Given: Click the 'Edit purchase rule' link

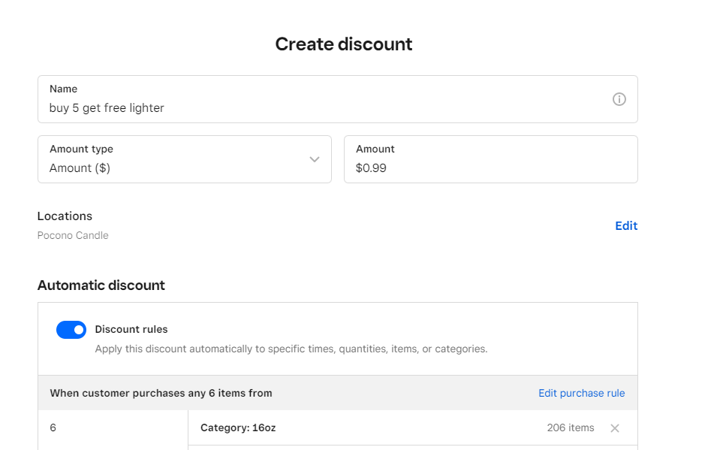Looking at the screenshot, I should (581, 393).
